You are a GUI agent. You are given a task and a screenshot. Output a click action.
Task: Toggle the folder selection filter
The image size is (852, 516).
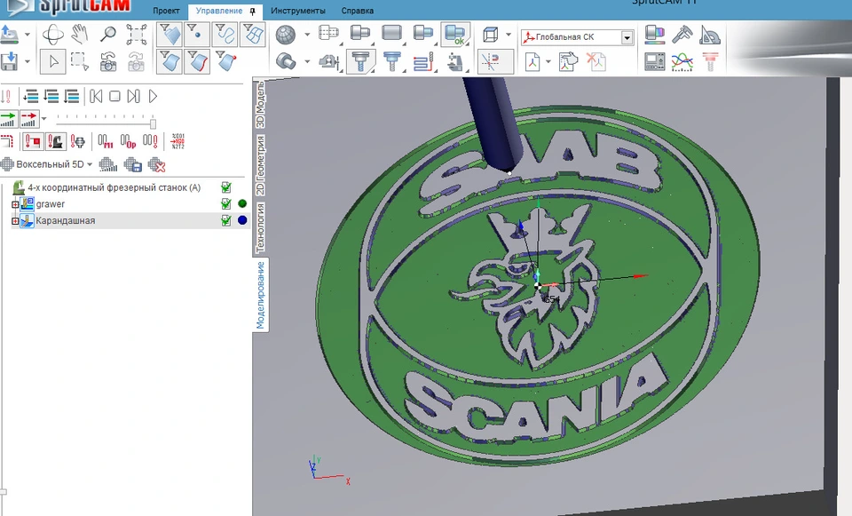pyautogui.click(x=170, y=35)
